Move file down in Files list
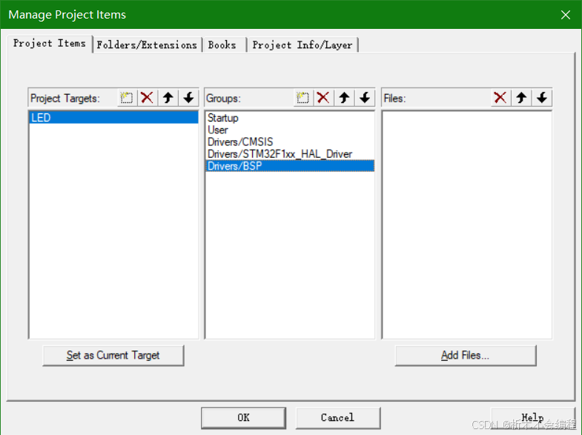Image resolution: width=582 pixels, height=435 pixels. click(542, 98)
